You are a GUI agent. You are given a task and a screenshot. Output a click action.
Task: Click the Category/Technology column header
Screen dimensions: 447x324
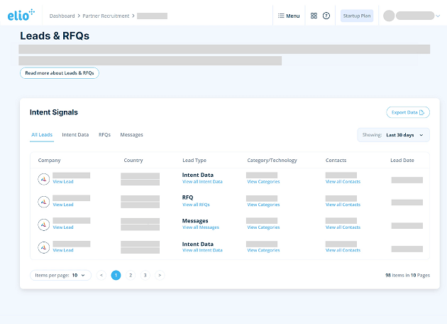(x=272, y=161)
